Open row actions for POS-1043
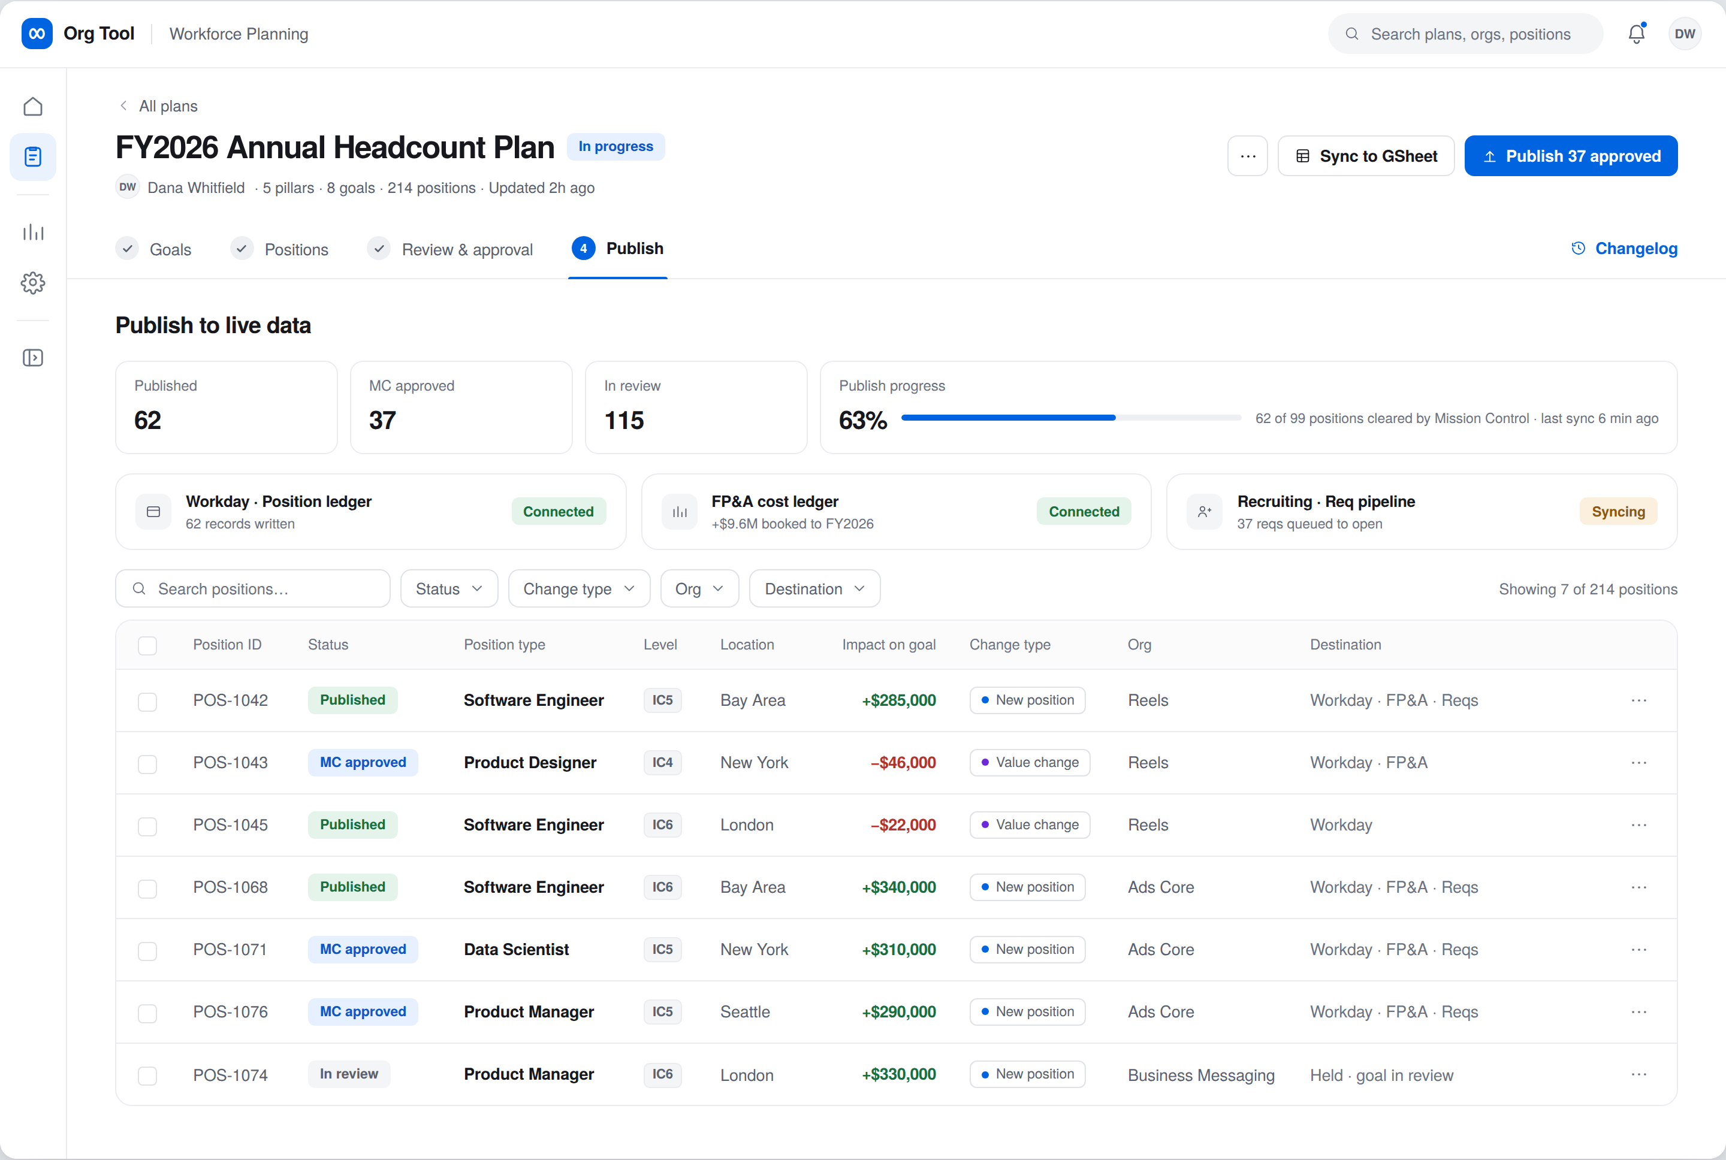 [1639, 763]
